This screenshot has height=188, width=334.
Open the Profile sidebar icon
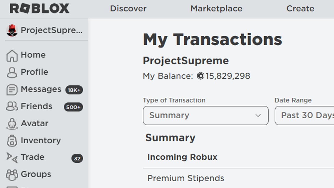pos(12,72)
